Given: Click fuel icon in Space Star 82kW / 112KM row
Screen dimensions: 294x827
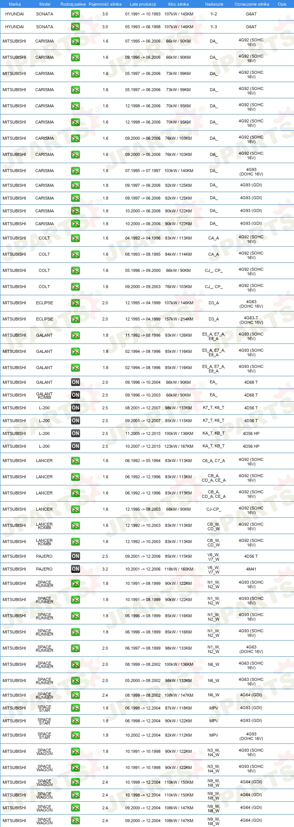Looking at the screenshot, I should pos(75,735).
